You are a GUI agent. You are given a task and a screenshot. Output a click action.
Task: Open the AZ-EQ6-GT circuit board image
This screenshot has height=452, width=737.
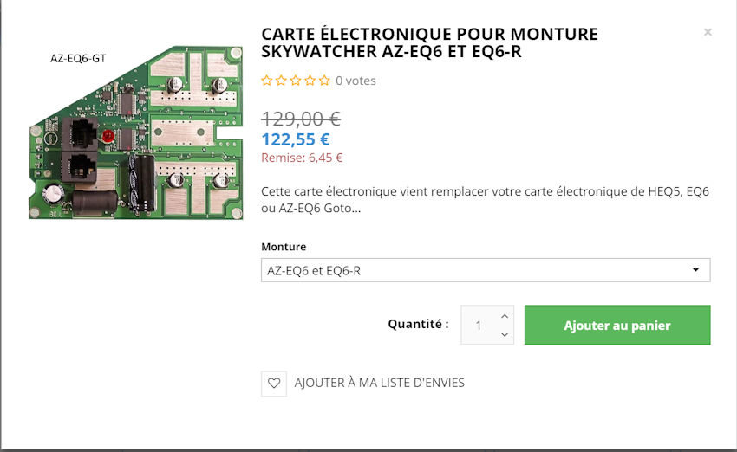(x=134, y=132)
